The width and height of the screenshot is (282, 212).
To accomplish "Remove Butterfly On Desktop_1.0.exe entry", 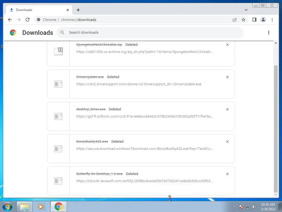I will (227, 174).
